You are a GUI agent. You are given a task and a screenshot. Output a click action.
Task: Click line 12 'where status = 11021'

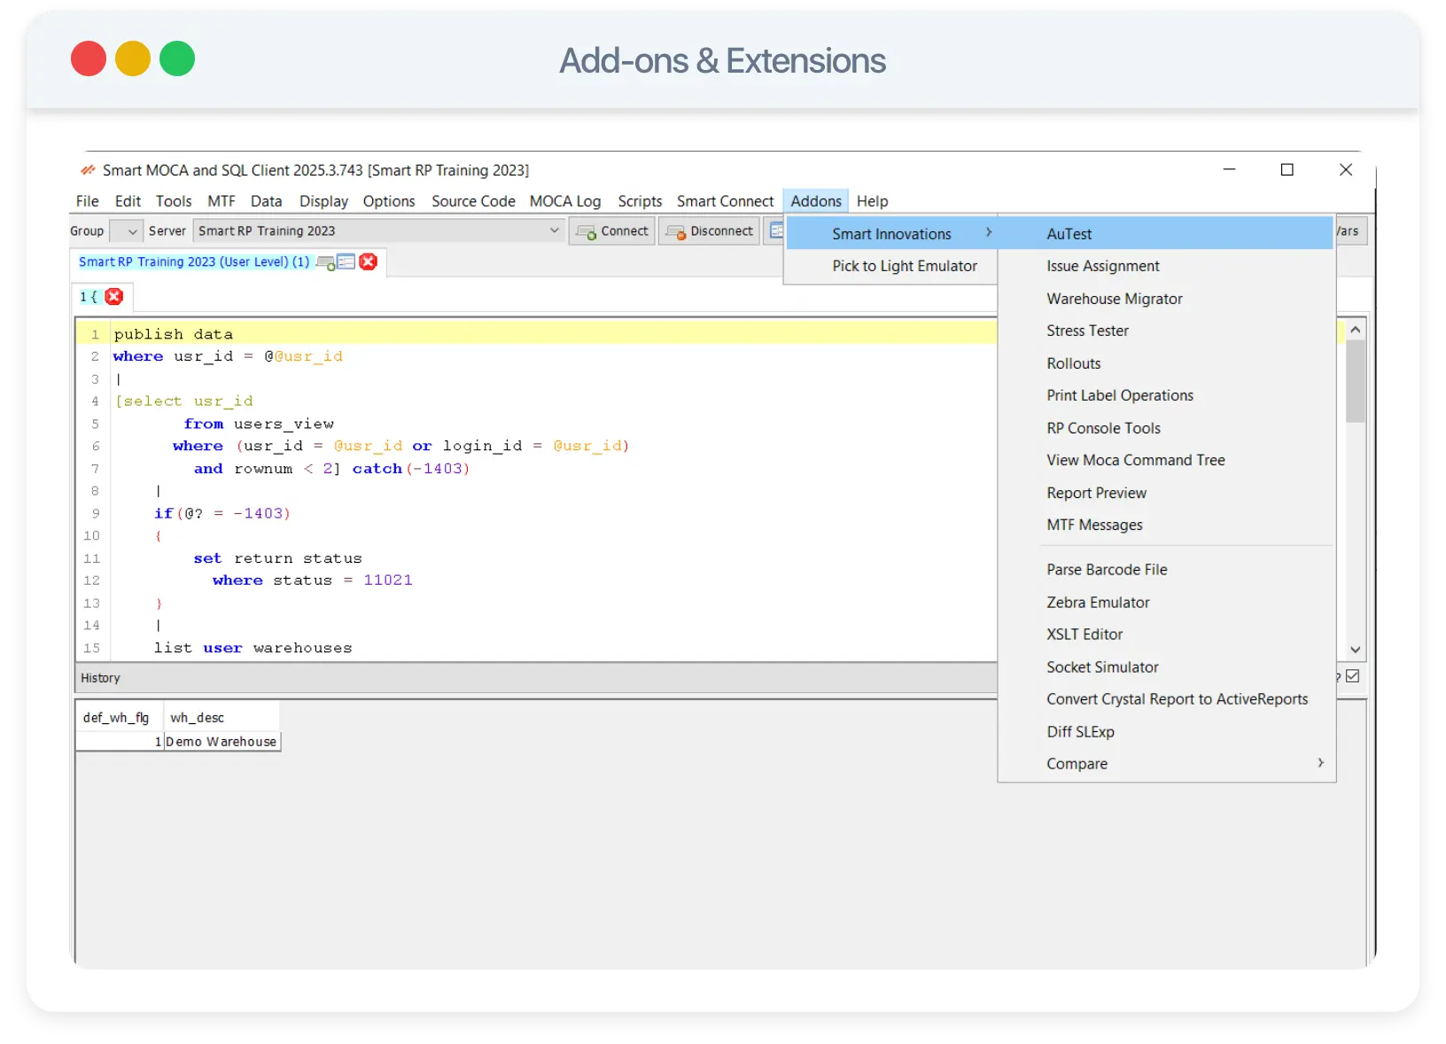[312, 580]
